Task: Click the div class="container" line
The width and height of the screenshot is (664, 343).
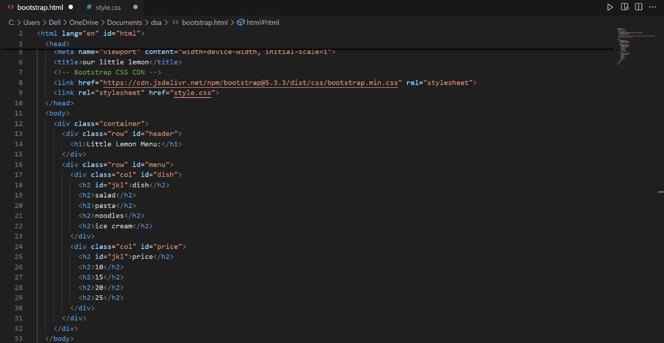Action: tap(101, 123)
